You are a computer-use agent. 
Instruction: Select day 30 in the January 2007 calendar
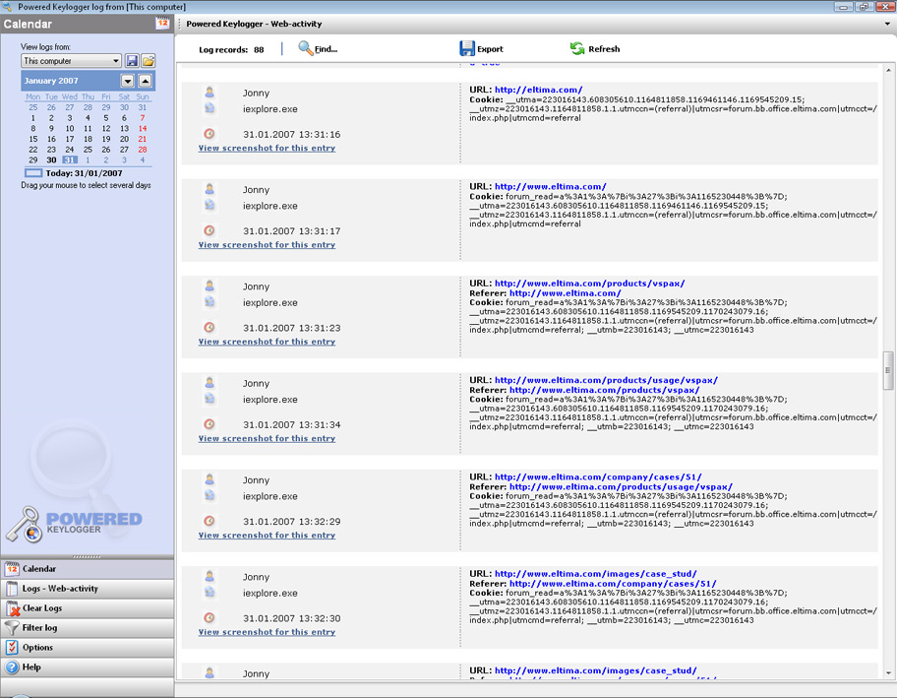[x=51, y=159]
